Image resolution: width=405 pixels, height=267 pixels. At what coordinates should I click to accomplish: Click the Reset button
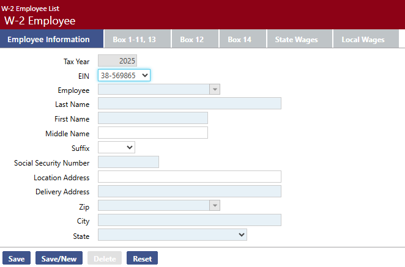[142, 259]
